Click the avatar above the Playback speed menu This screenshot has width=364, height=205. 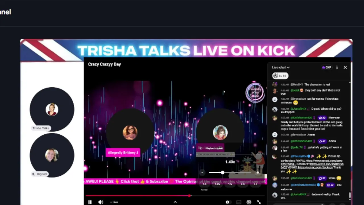pos(220,133)
